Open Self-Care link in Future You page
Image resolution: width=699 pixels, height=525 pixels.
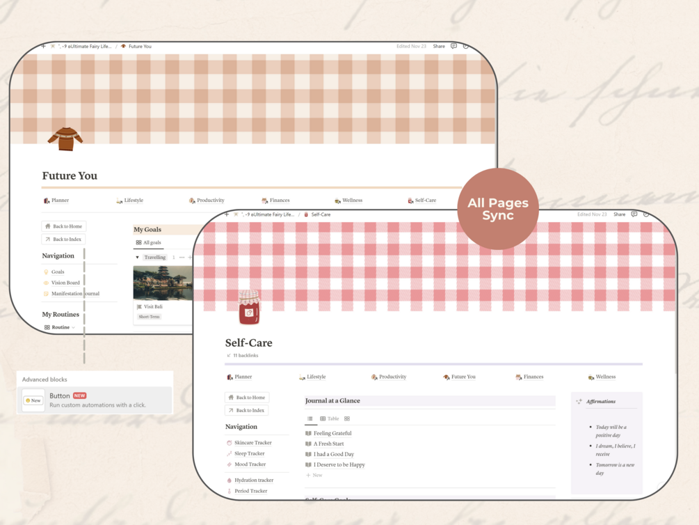click(x=421, y=201)
